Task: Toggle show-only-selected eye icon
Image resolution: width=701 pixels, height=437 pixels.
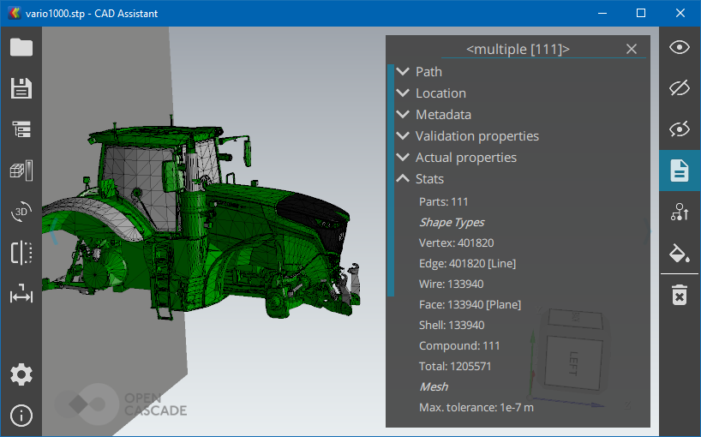Action: [x=680, y=129]
